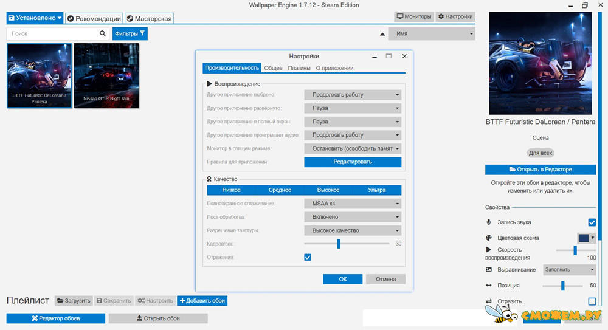
Task: Click the palette icon for Цветовая схема
Action: 489,238
